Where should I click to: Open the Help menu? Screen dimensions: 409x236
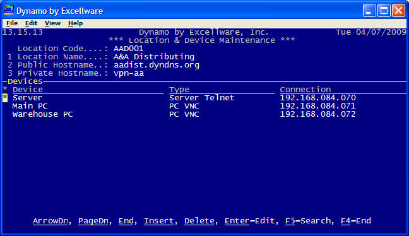pyautogui.click(x=75, y=23)
